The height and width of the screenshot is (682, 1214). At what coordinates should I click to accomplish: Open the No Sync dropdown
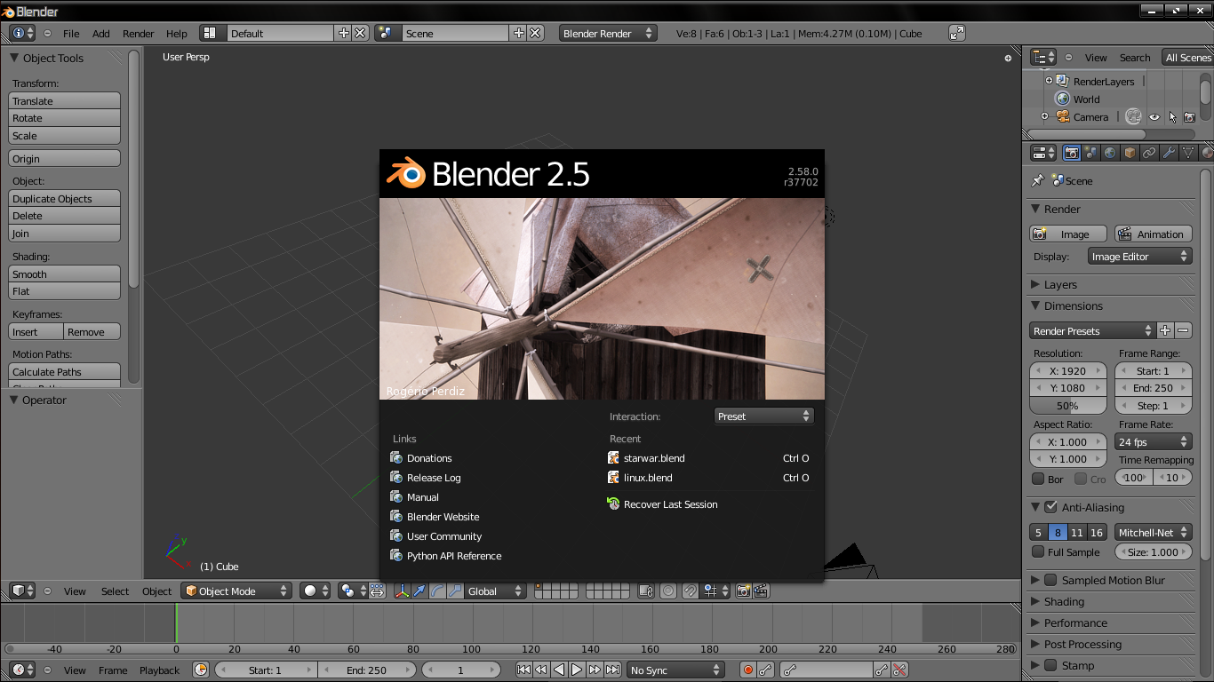(x=676, y=670)
